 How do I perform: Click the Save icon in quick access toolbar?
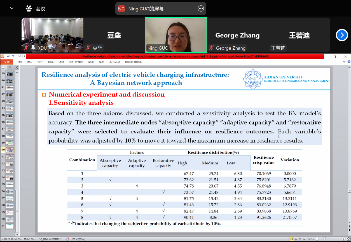(8, 56)
